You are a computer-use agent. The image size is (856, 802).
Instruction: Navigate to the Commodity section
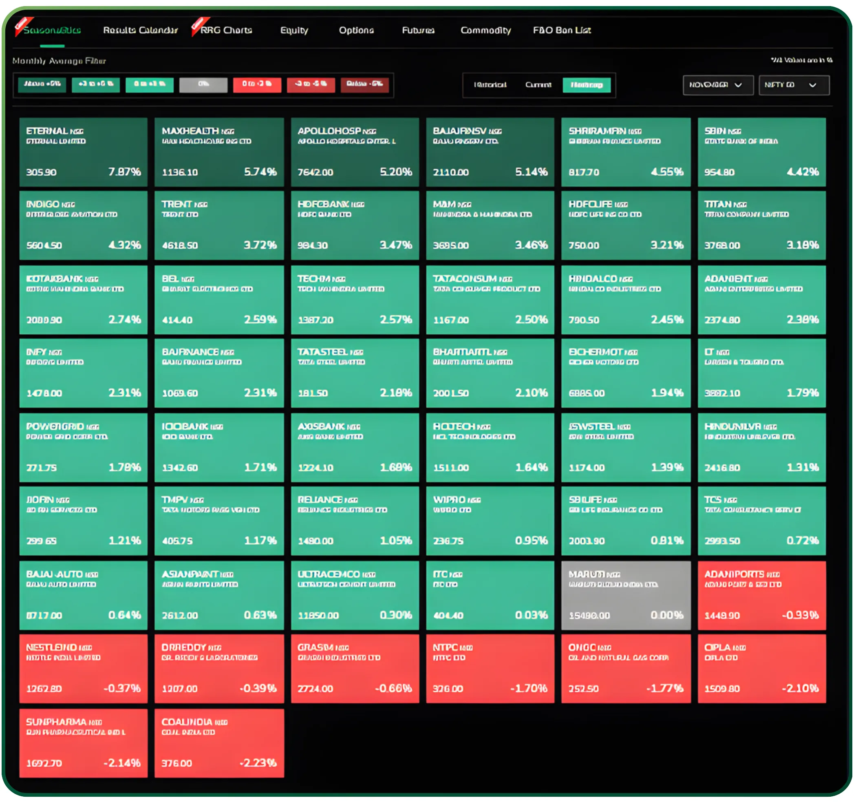click(x=486, y=30)
